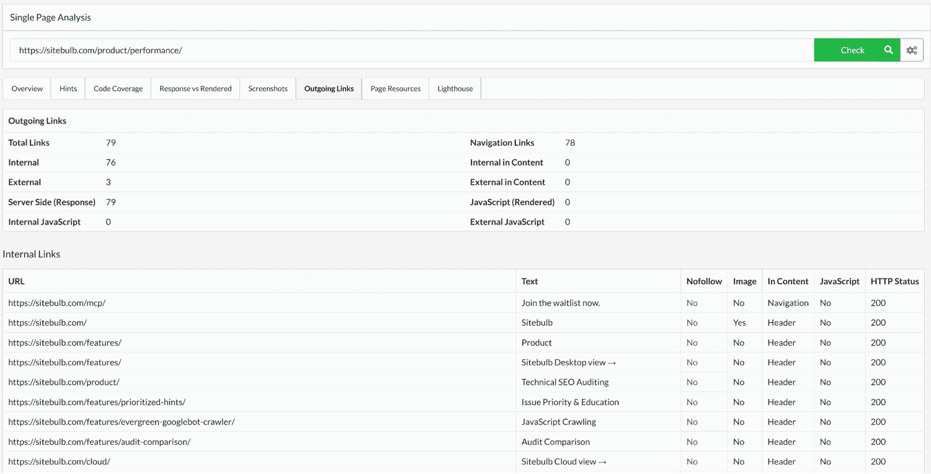Click the green Check button
The height and width of the screenshot is (474, 931).
click(857, 50)
